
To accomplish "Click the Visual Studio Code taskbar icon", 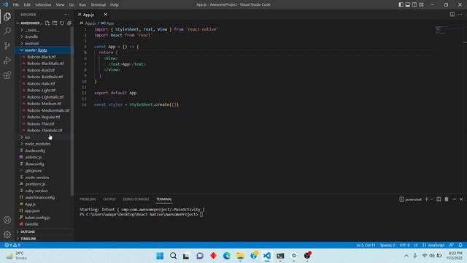I will click(267, 256).
